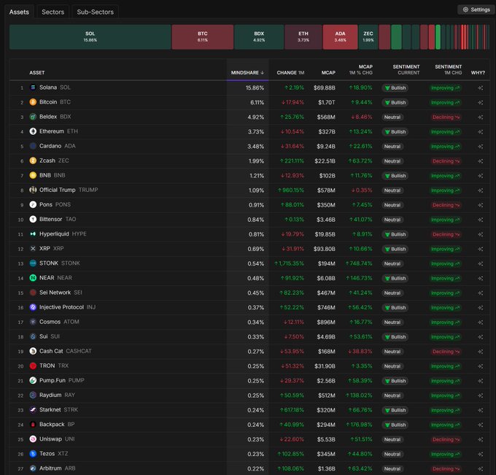Click the Bittensor TAO icon

tap(33, 220)
